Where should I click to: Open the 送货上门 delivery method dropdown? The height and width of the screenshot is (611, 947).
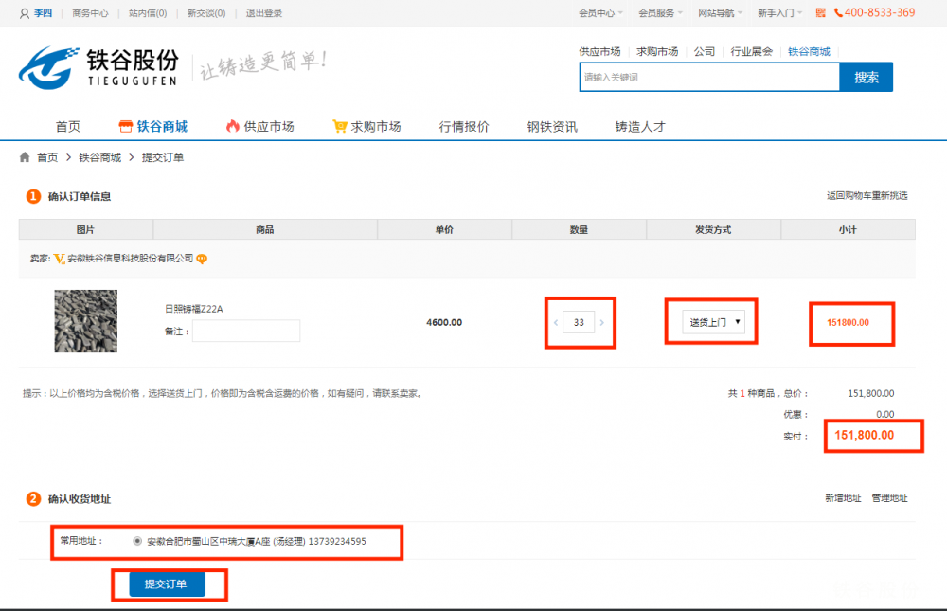tap(713, 323)
